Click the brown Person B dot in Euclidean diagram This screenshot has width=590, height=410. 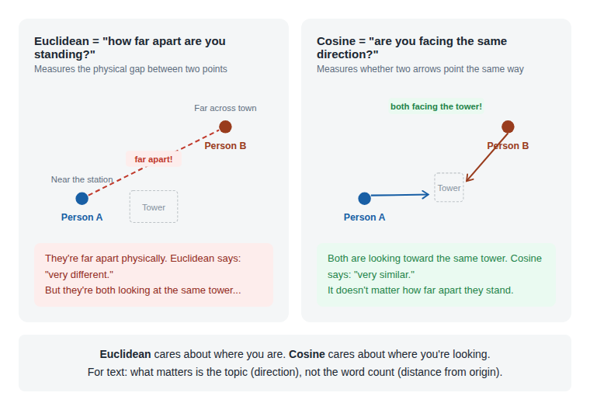coord(225,127)
